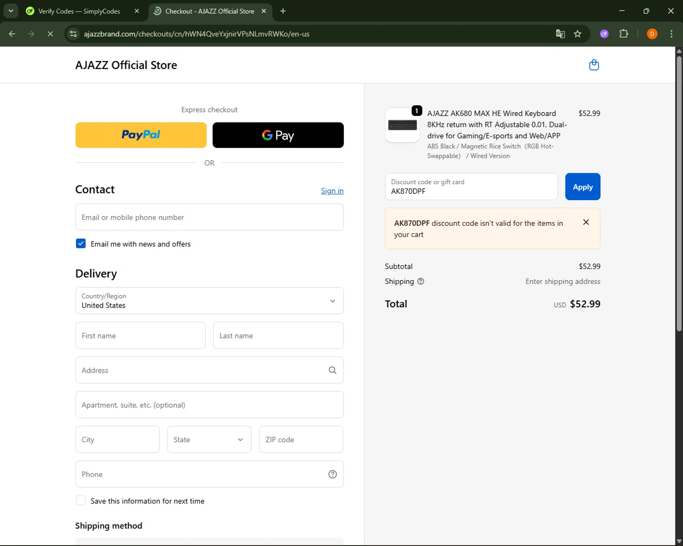Screen dimensions: 683x546
Task: Click the AJAZZ AK680 MAX product title
Action: click(497, 124)
